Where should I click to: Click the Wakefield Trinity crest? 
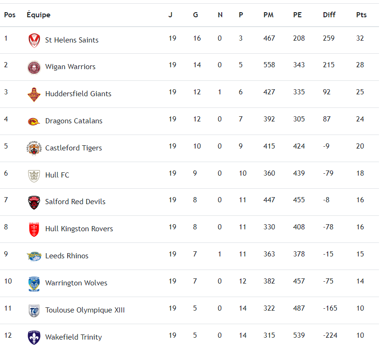[x=34, y=338]
